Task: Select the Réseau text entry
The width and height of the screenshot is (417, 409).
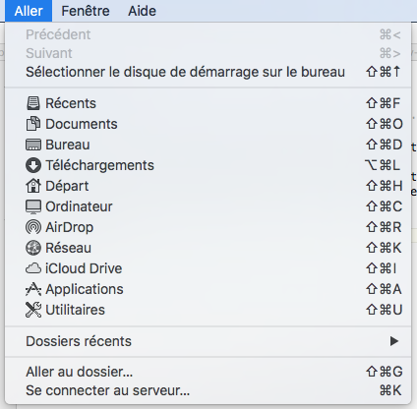Action: pos(68,248)
